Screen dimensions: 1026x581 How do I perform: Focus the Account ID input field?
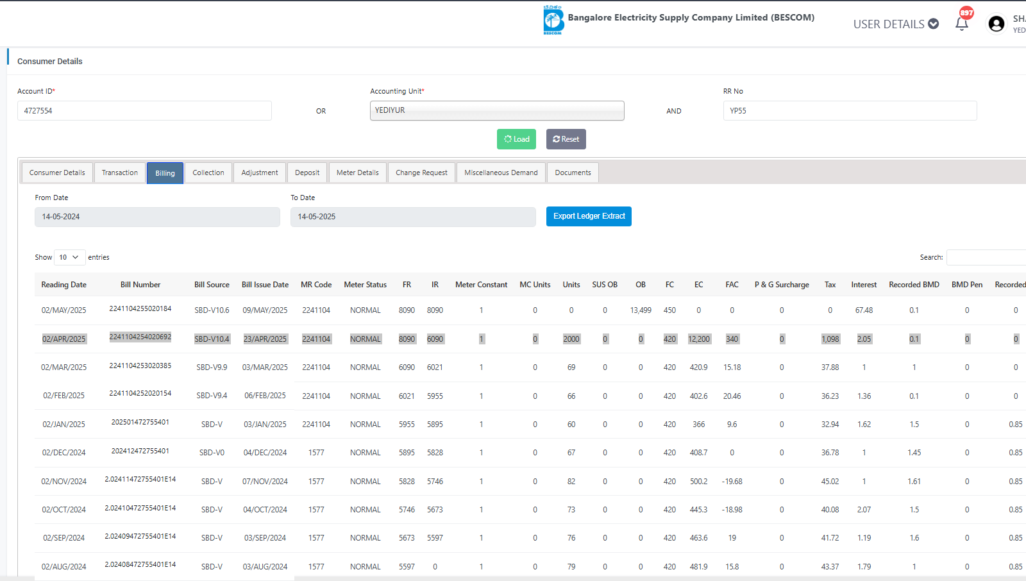144,110
